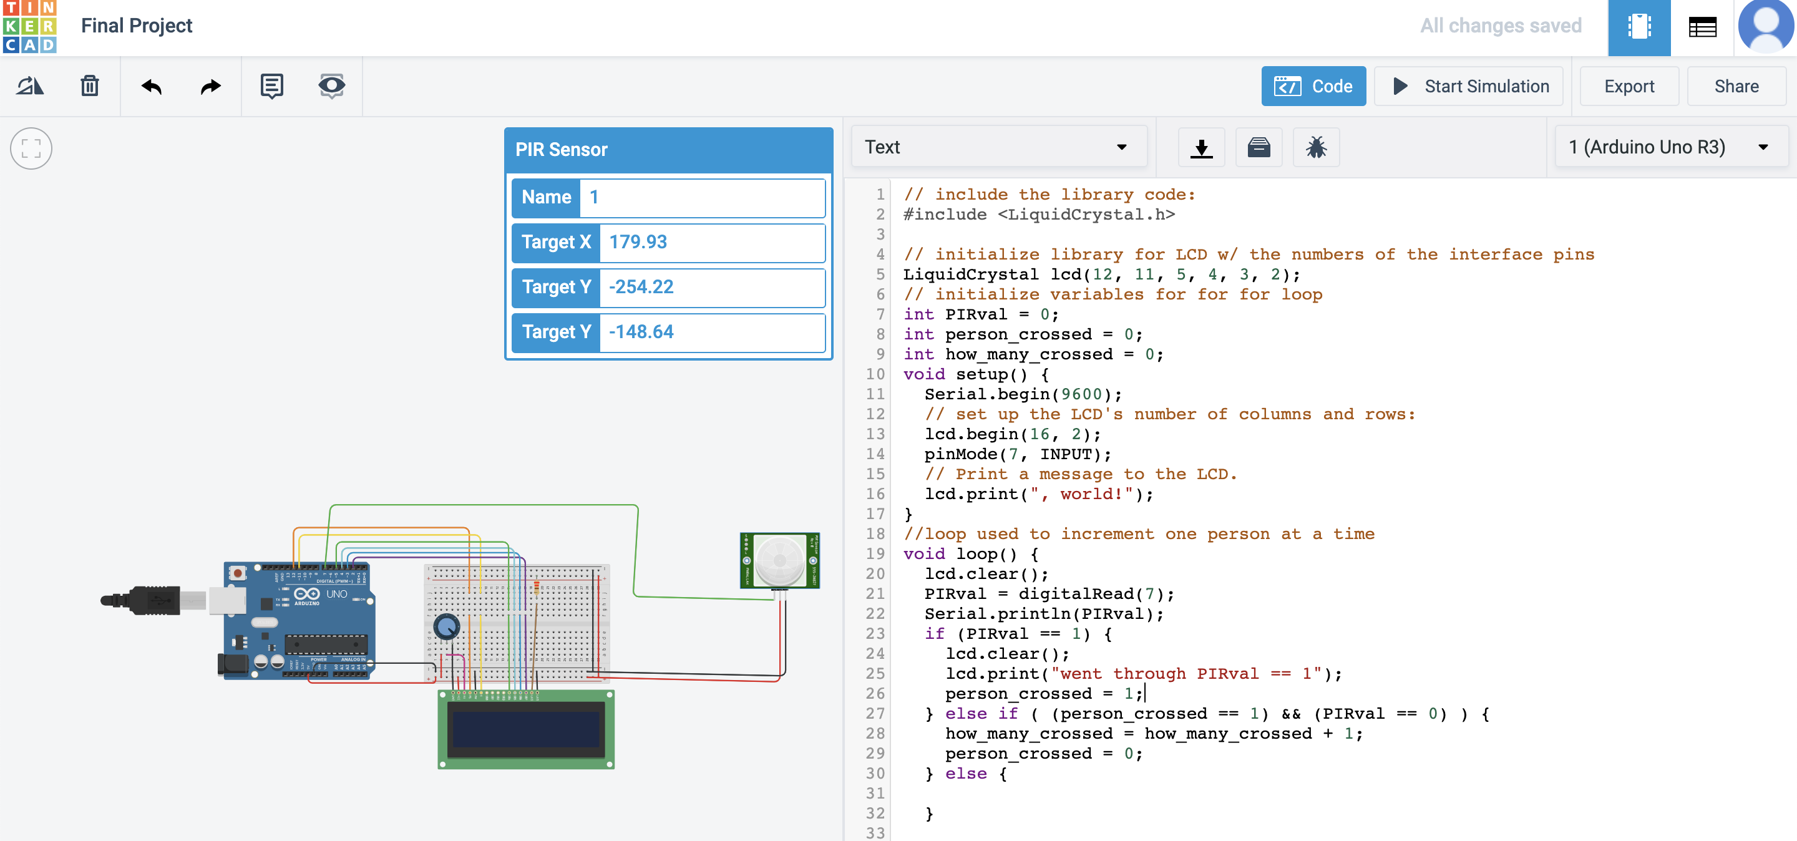The image size is (1797, 841).
Task: Open the user account menu
Action: coord(1765,27)
